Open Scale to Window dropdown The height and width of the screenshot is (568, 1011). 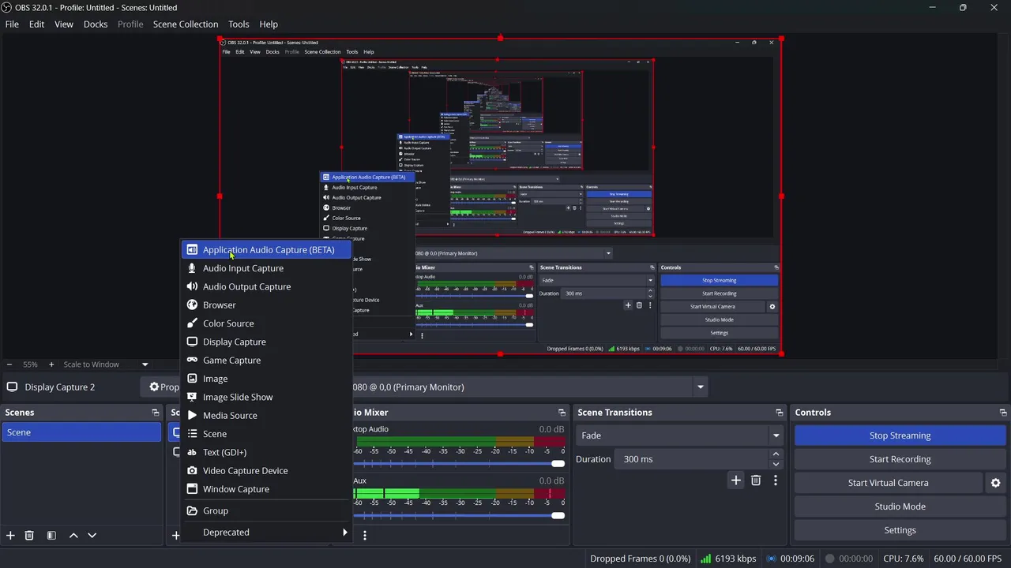click(106, 364)
